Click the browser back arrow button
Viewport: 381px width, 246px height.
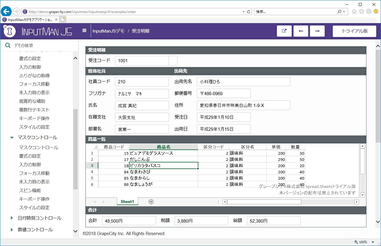coord(6,12)
